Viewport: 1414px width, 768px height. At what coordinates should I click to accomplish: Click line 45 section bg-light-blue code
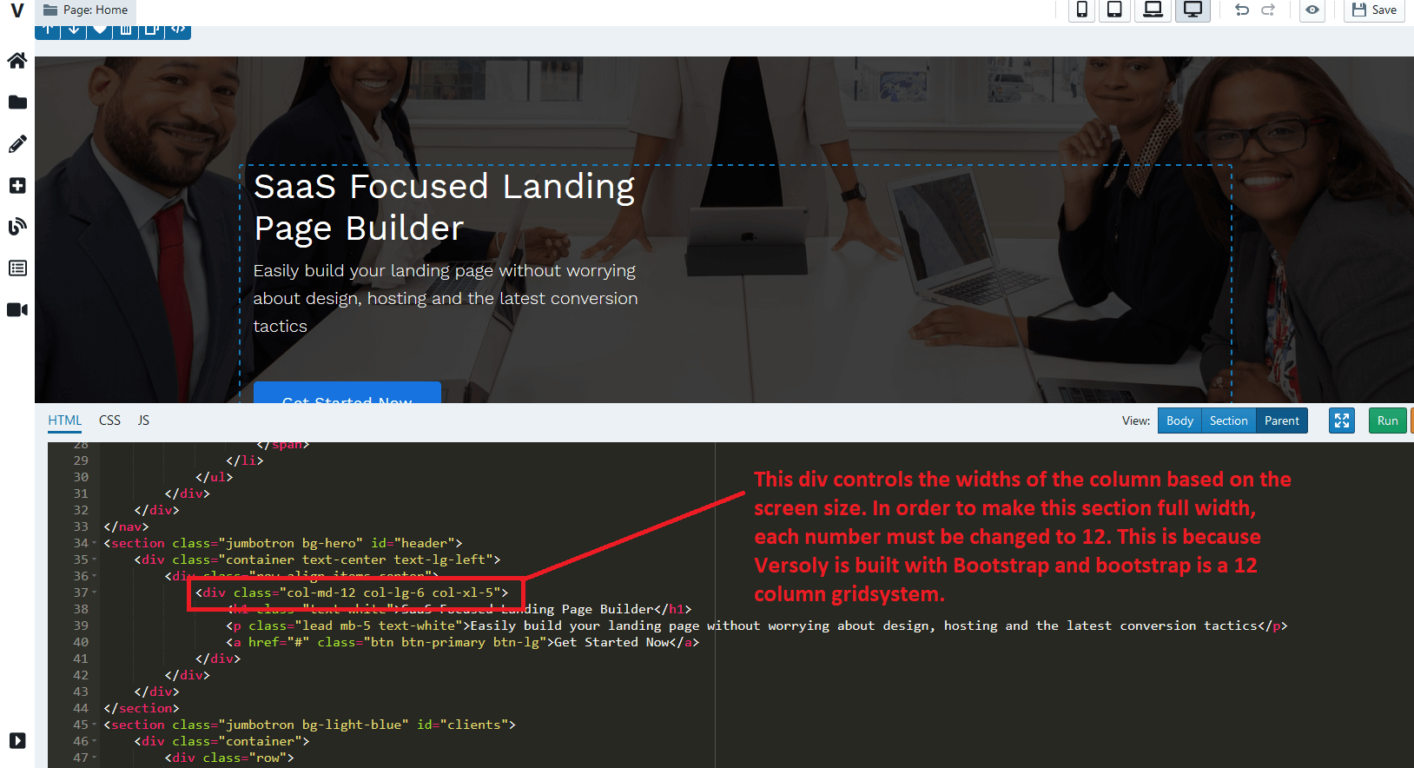click(310, 725)
